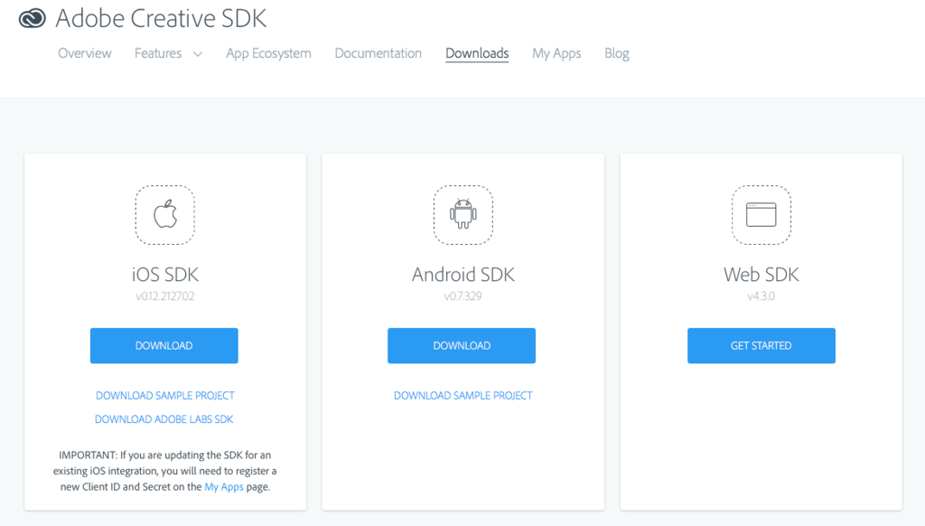Image resolution: width=925 pixels, height=526 pixels.
Task: Download sample project for iOS SDK
Action: 165,396
